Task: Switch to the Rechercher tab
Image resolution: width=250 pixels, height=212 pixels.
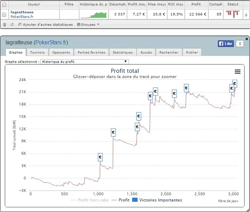Action: pyautogui.click(x=169, y=52)
